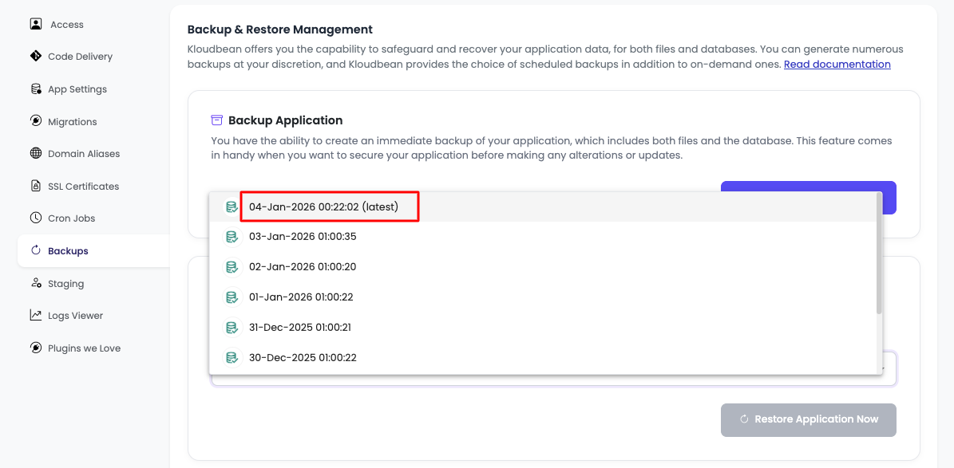Click the App Settings database icon
This screenshot has width=954, height=468.
point(36,89)
